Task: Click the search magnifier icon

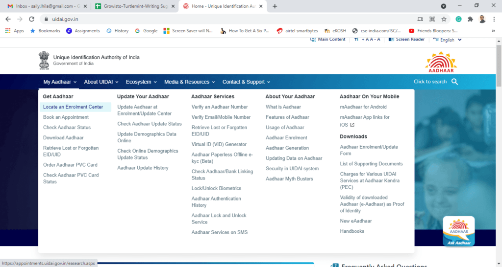Action: pos(454,82)
